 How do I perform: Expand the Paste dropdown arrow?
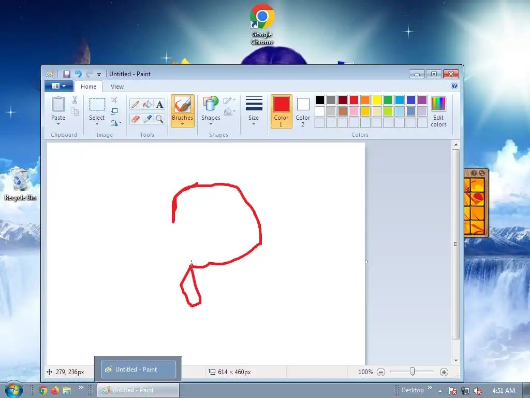tap(58, 124)
